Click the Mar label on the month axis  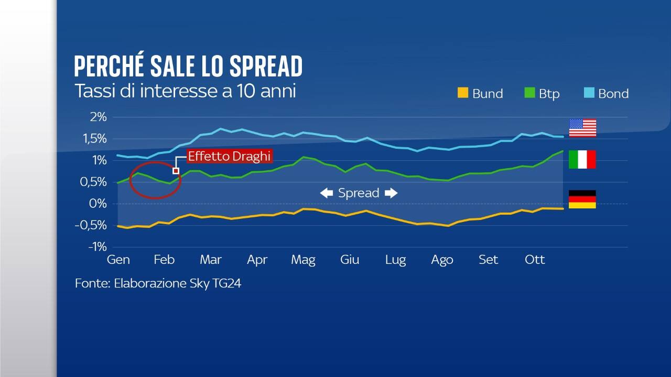(211, 260)
